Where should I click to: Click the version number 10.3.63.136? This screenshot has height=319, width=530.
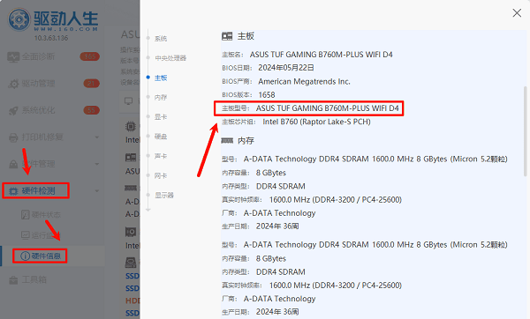pyautogui.click(x=51, y=38)
